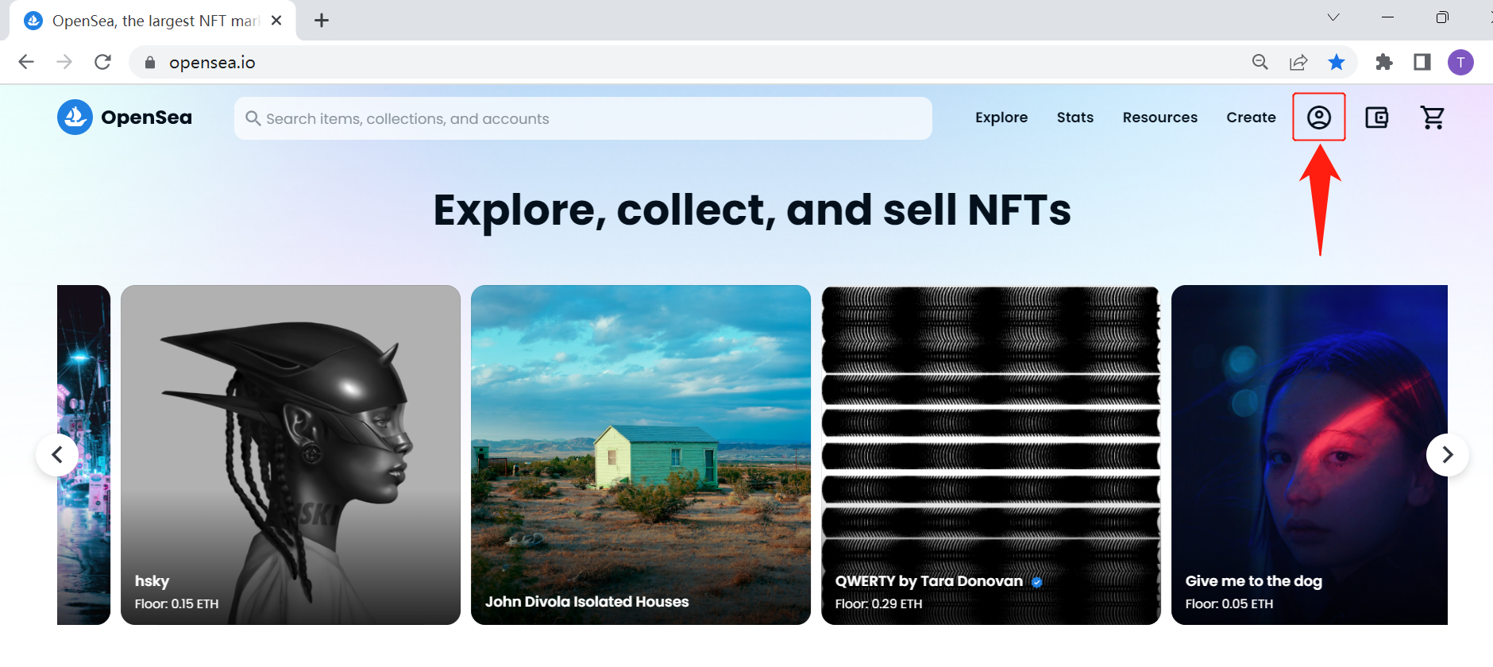Open John Divola Isolated Houses card
The height and width of the screenshot is (667, 1493).
(x=641, y=455)
